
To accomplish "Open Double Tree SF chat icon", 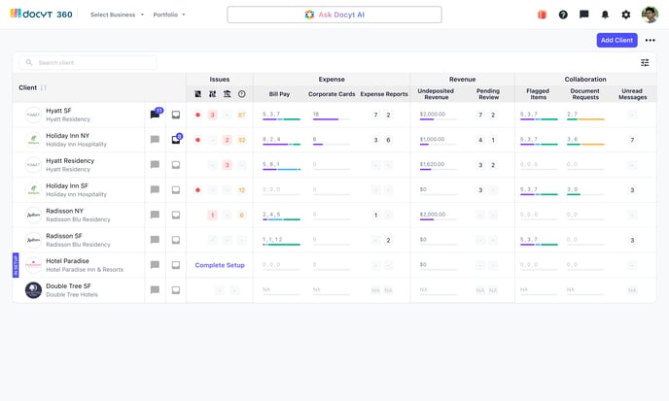I will (155, 290).
